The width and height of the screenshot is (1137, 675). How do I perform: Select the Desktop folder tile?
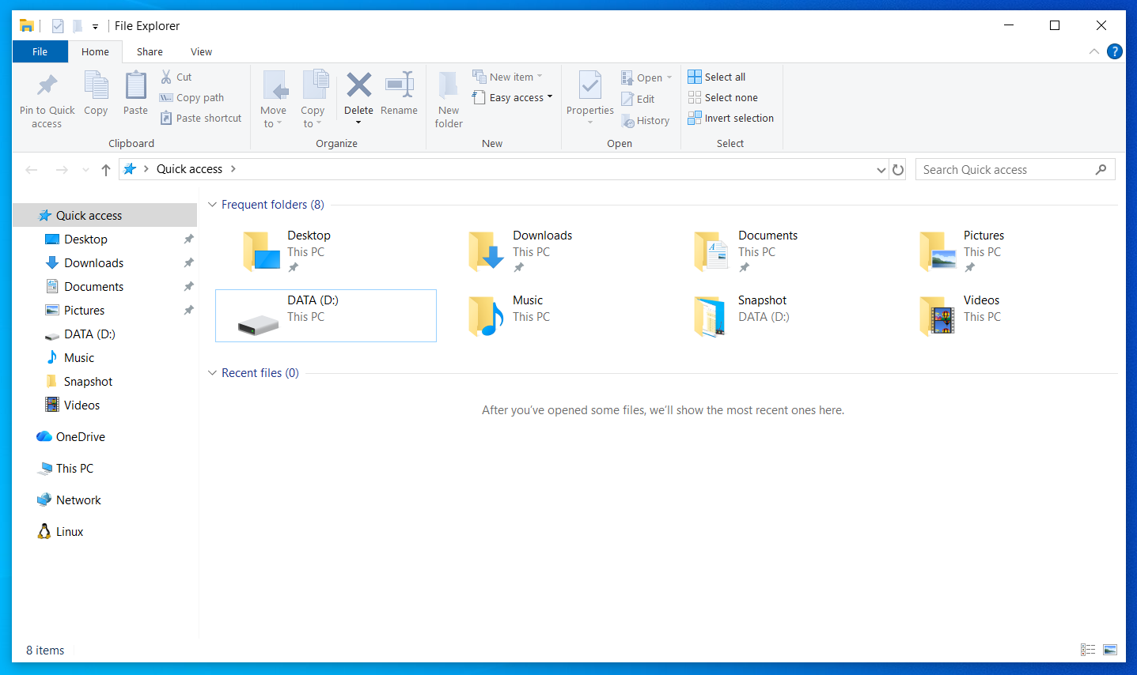click(326, 251)
